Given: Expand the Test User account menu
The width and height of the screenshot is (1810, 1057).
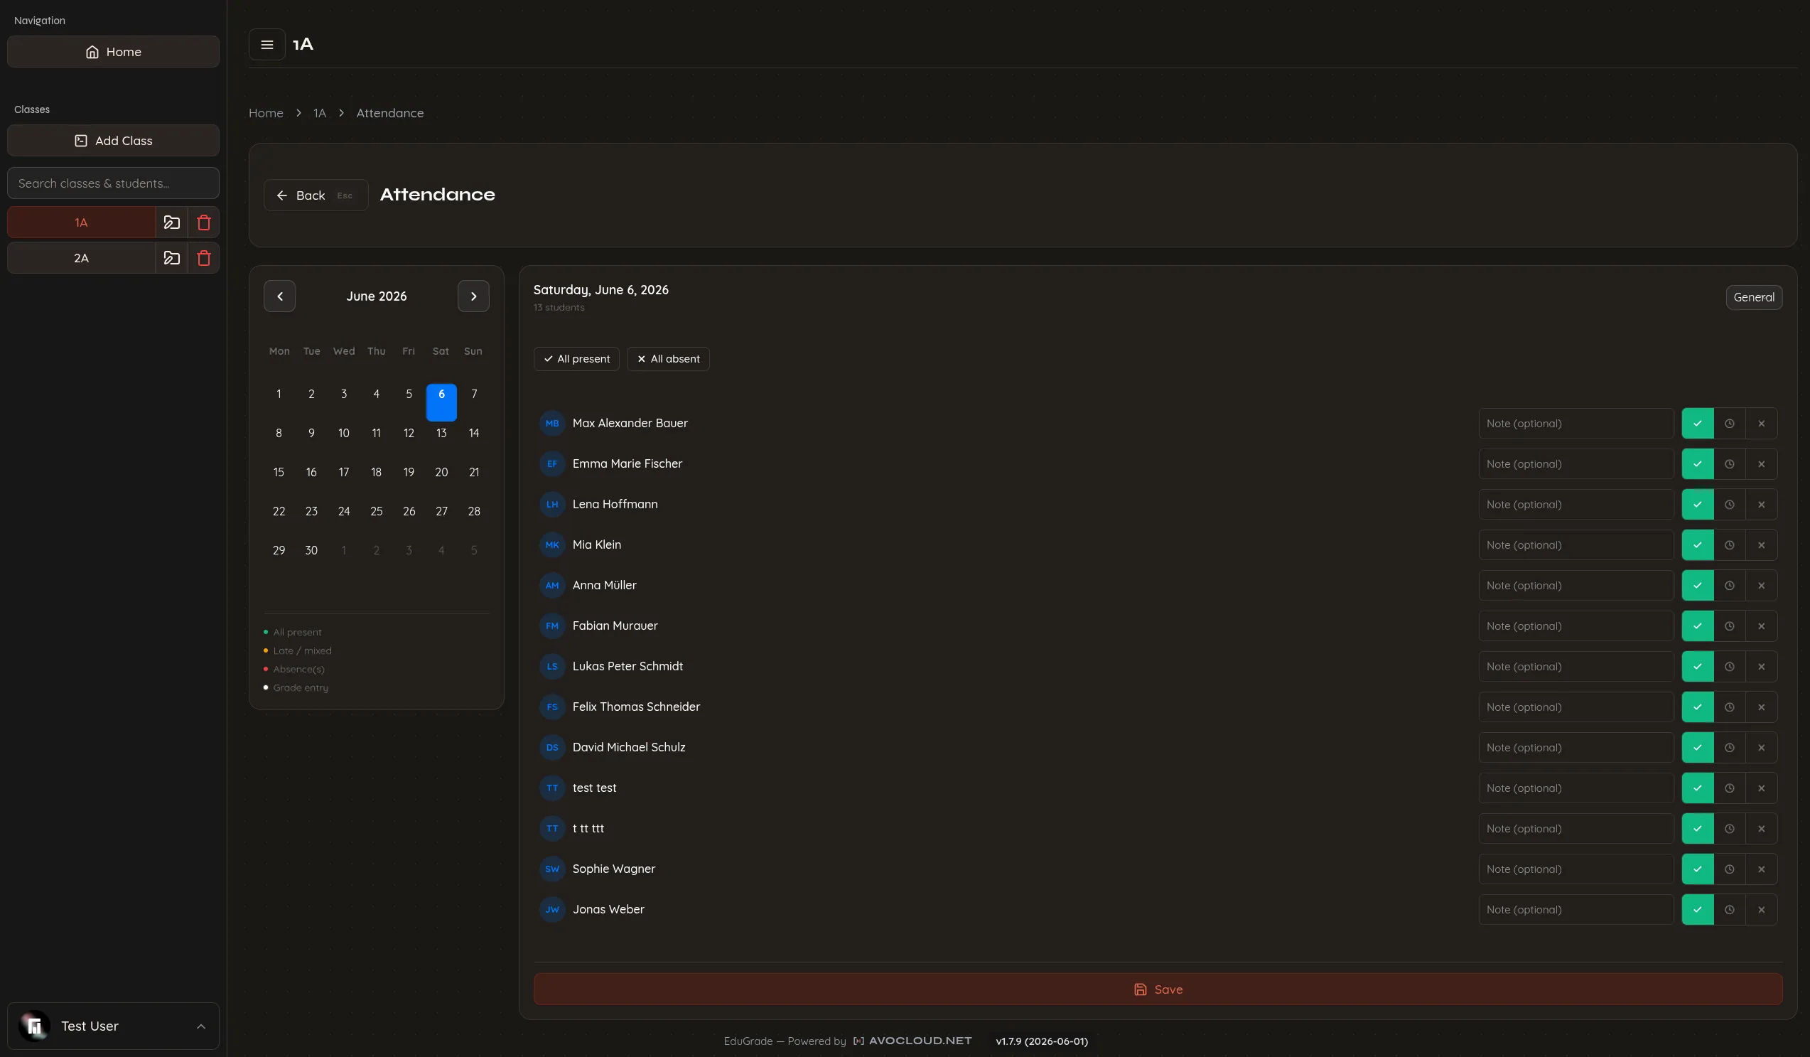Looking at the screenshot, I should (x=114, y=1026).
